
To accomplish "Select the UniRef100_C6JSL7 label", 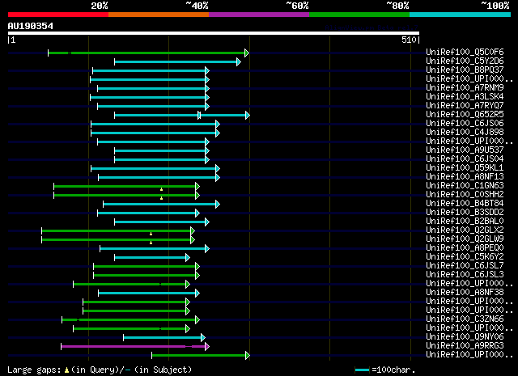I will click(x=465, y=266).
